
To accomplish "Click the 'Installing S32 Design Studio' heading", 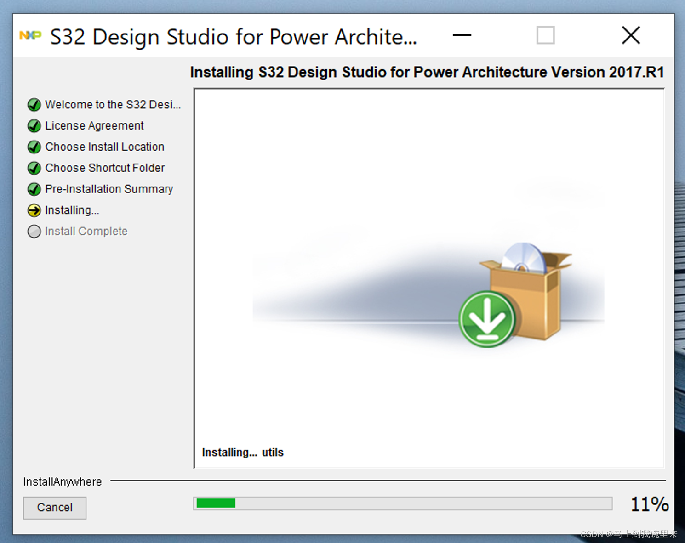I will [427, 72].
